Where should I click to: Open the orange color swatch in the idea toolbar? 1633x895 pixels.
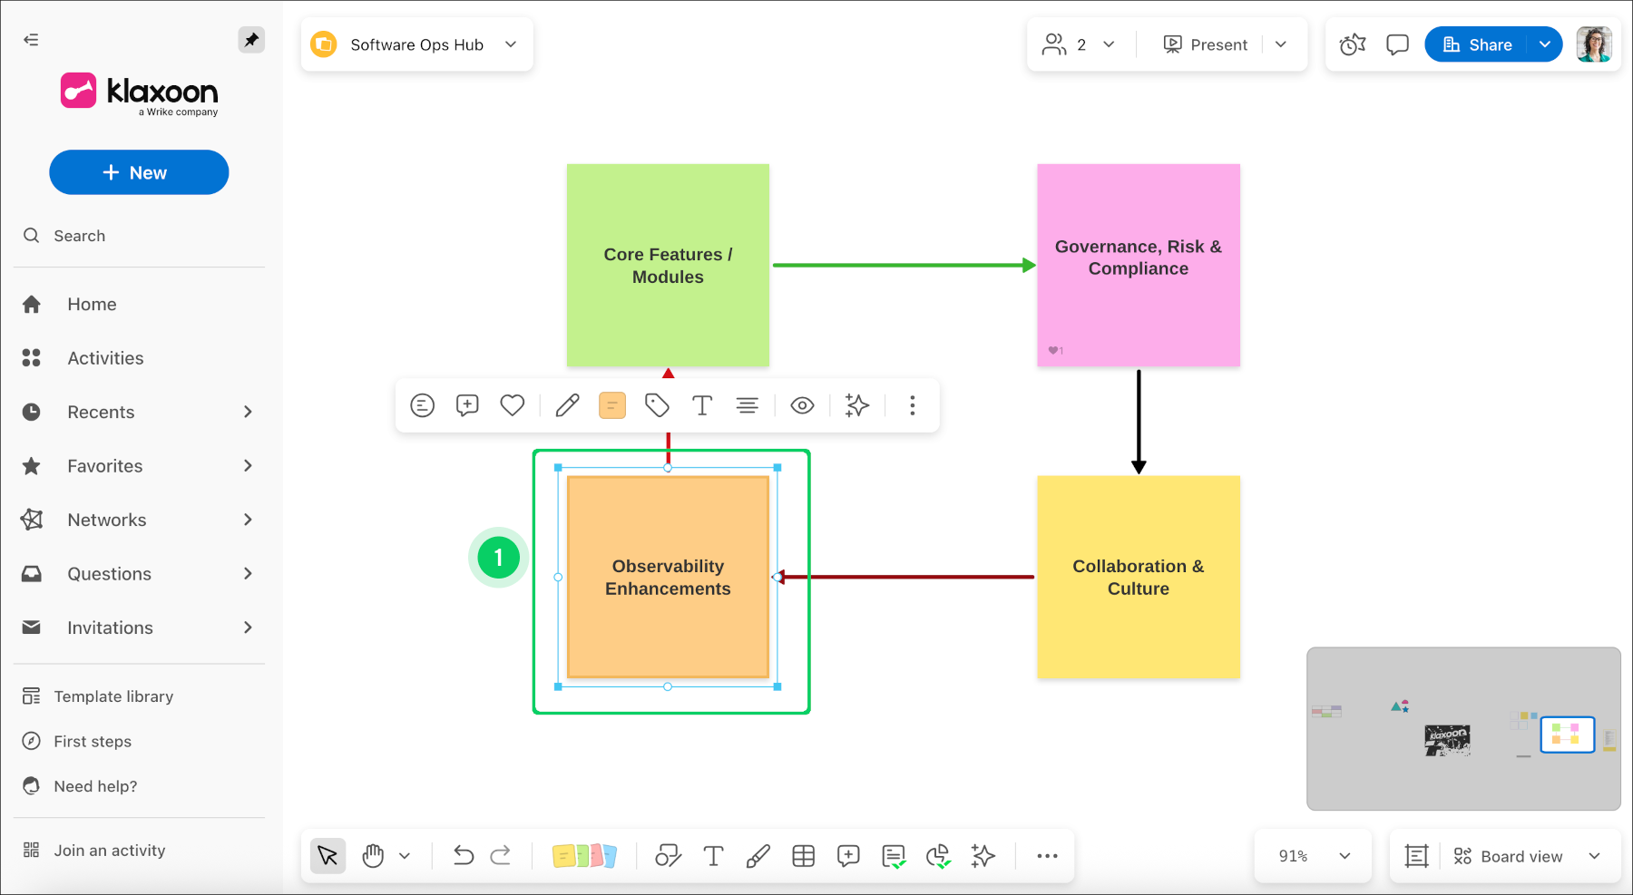[x=612, y=405]
